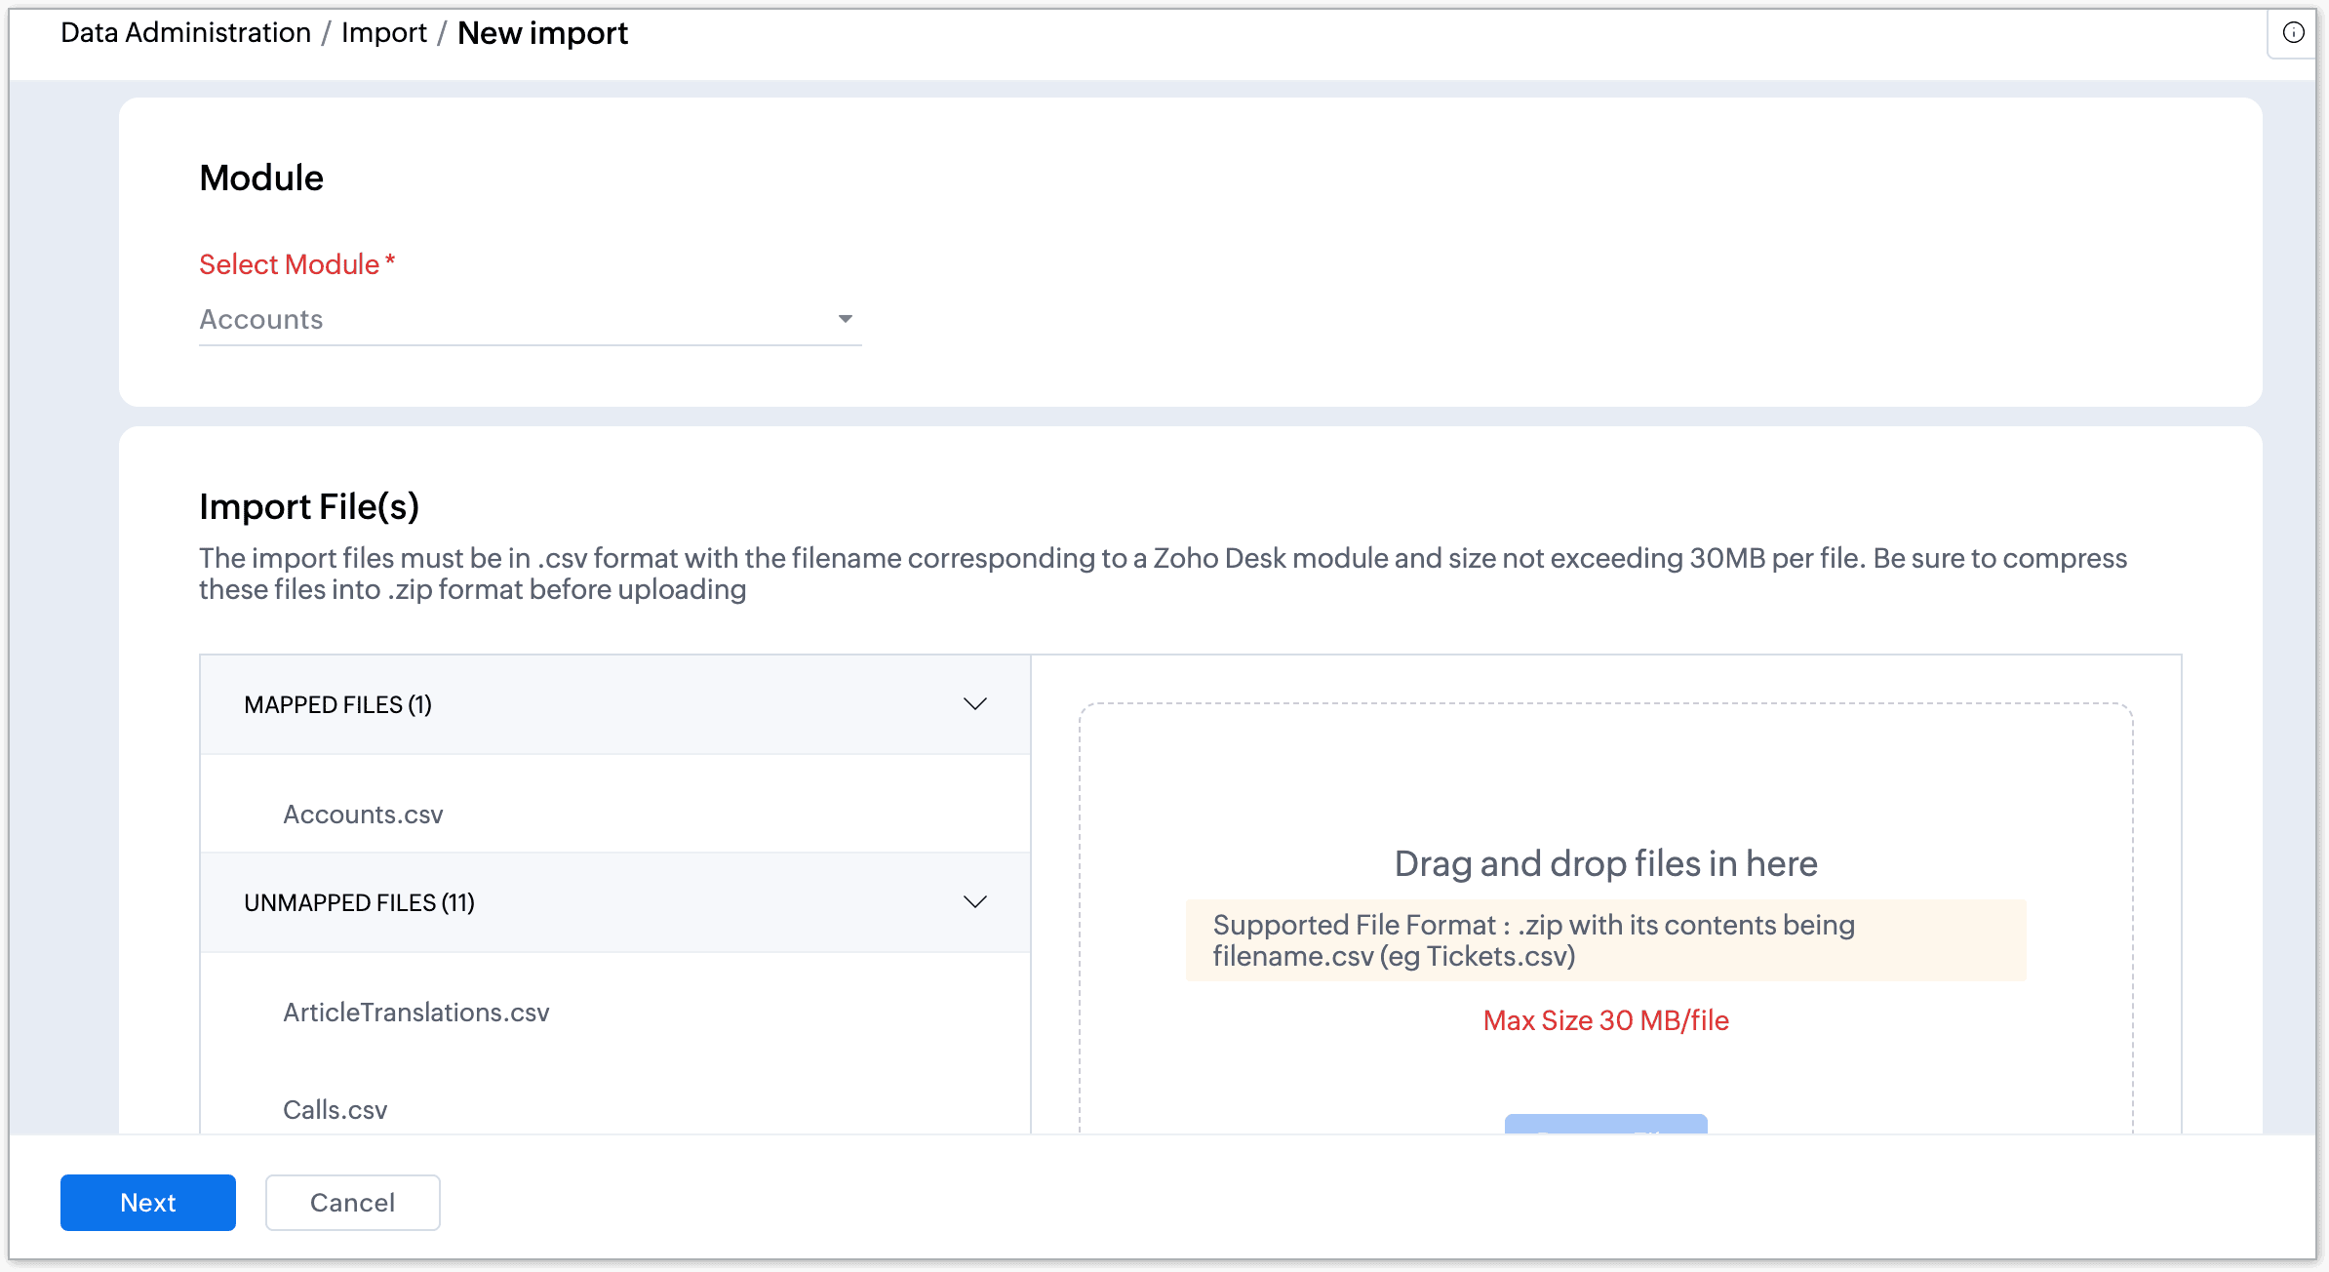
Task: Click the Mapped Files (1) header
Action: point(337,704)
